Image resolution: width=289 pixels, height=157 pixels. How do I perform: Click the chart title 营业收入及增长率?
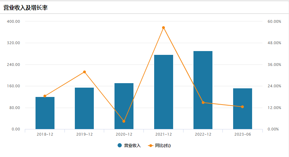26,8
